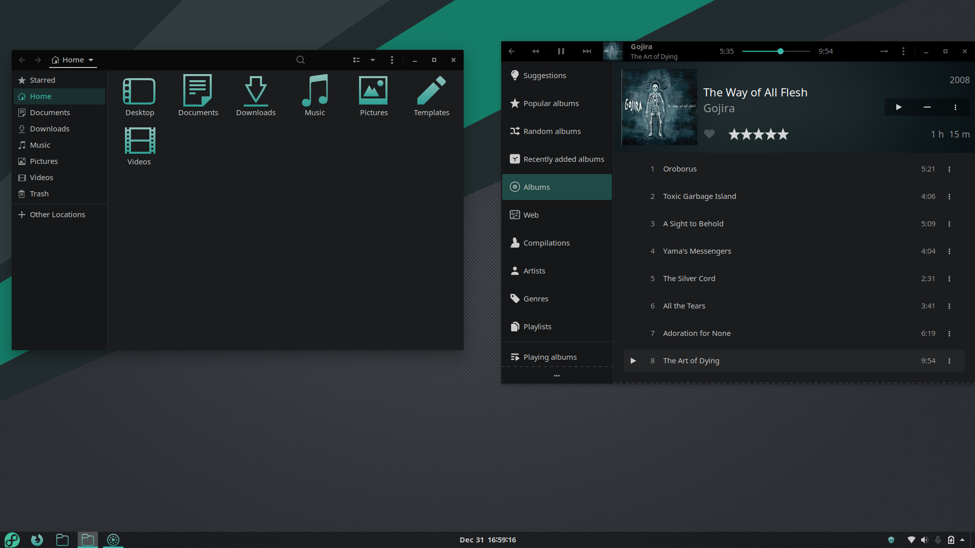The width and height of the screenshot is (975, 548).
Task: Go back in music player
Action: coord(511,51)
